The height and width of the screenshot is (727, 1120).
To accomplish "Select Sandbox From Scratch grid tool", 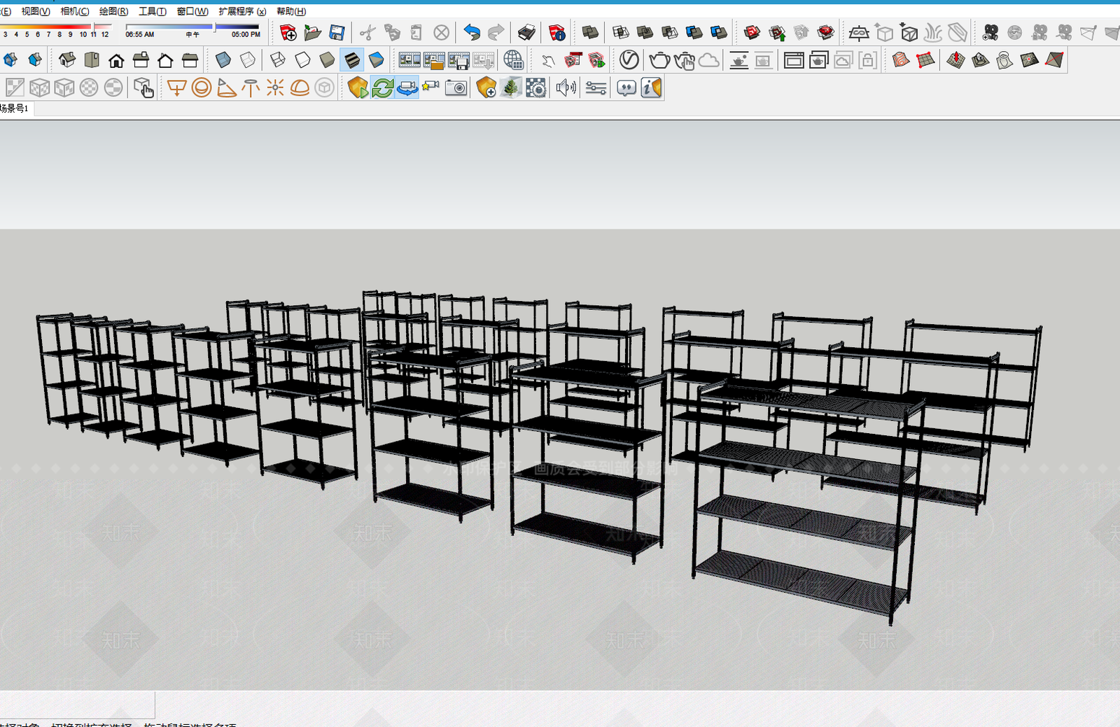I will (925, 60).
